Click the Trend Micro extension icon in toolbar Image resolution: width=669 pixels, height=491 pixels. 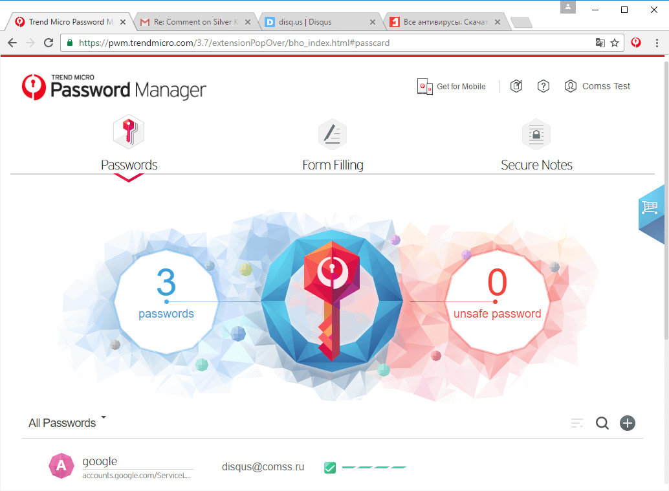pos(636,43)
